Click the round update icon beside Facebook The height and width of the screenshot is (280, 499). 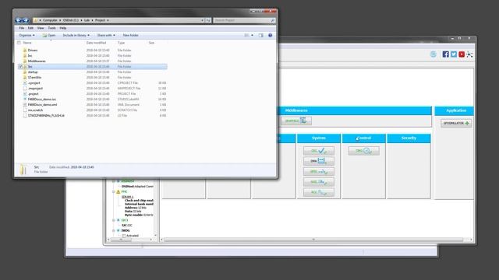coord(434,54)
